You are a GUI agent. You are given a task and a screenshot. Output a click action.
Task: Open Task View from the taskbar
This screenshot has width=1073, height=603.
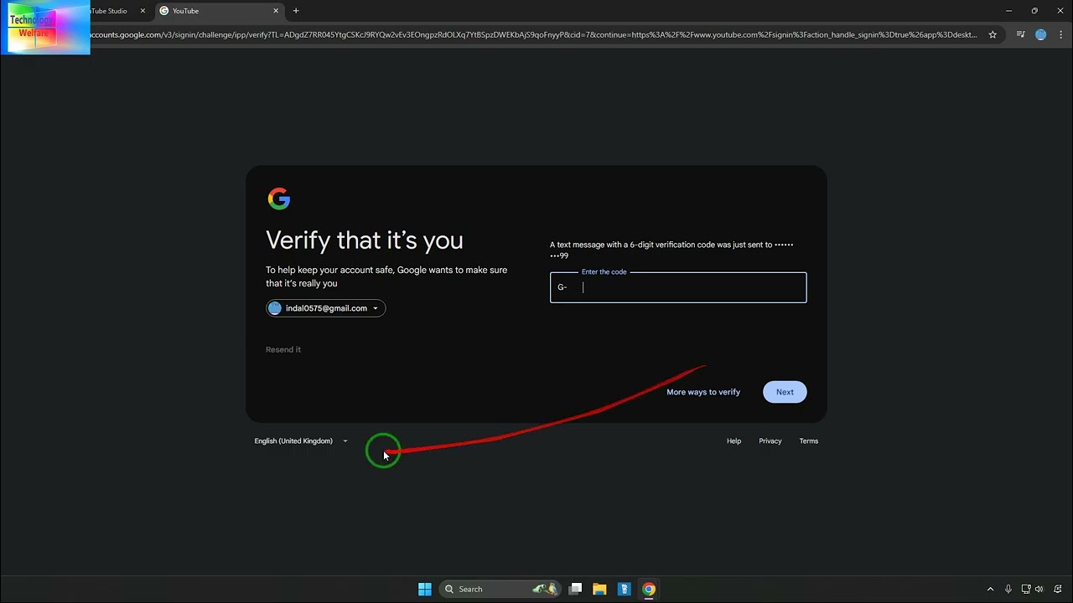pyautogui.click(x=575, y=589)
